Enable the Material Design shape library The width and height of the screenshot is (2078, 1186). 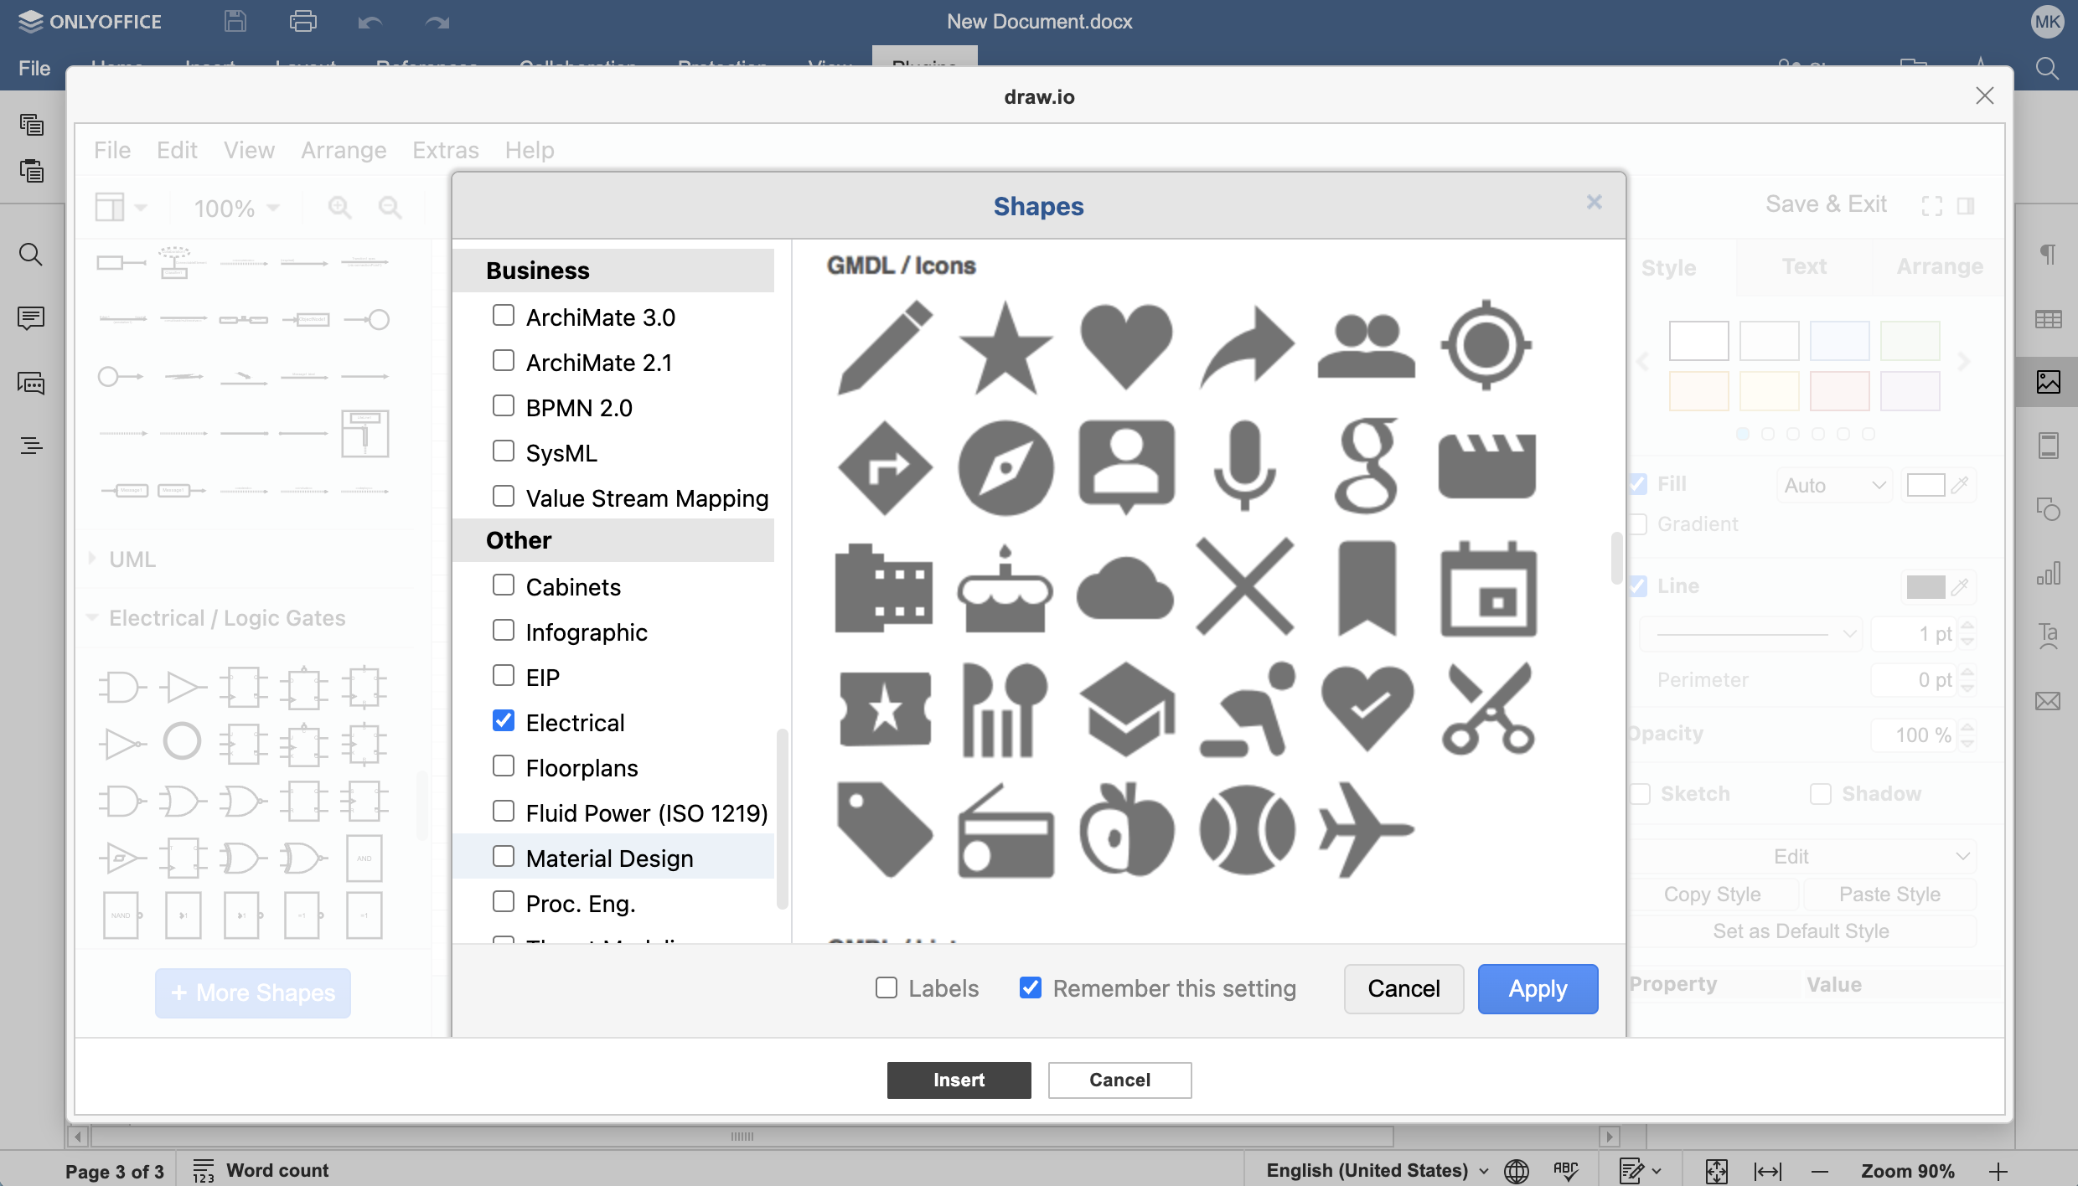504,857
